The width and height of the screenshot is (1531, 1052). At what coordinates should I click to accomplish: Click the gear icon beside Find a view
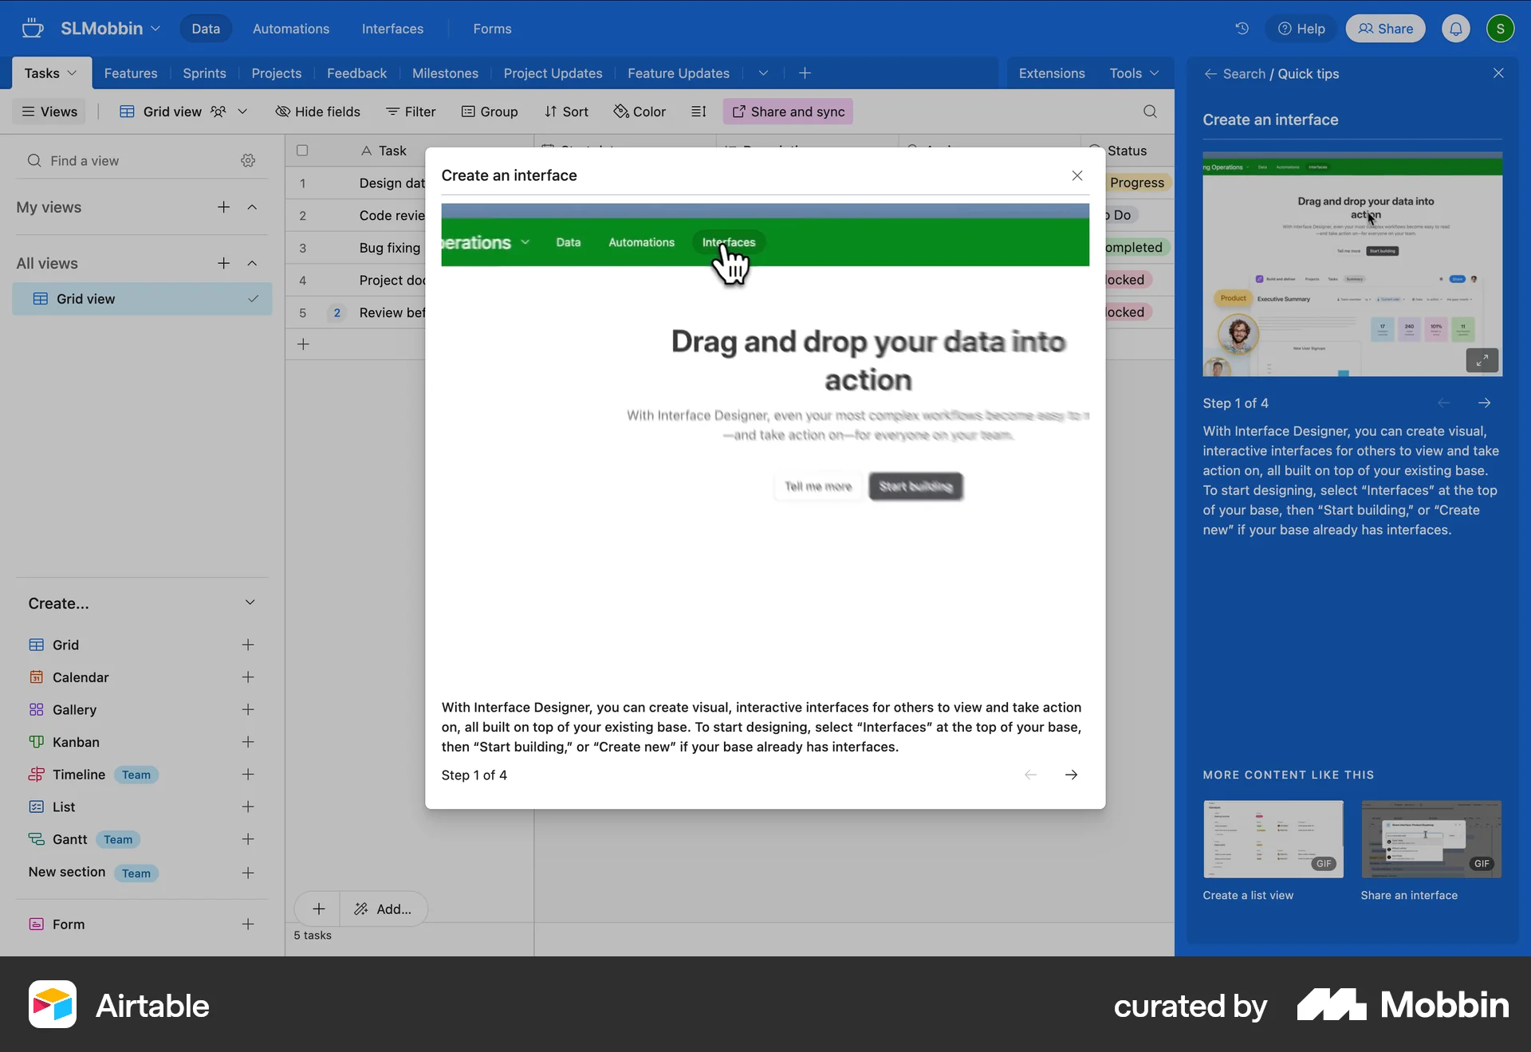tap(248, 160)
